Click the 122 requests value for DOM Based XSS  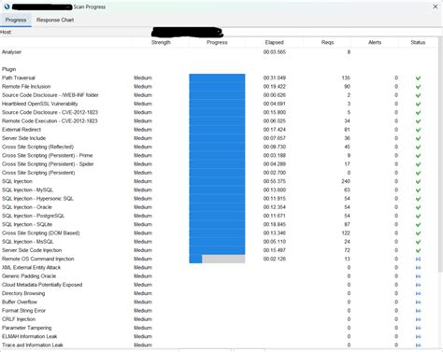[346, 232]
